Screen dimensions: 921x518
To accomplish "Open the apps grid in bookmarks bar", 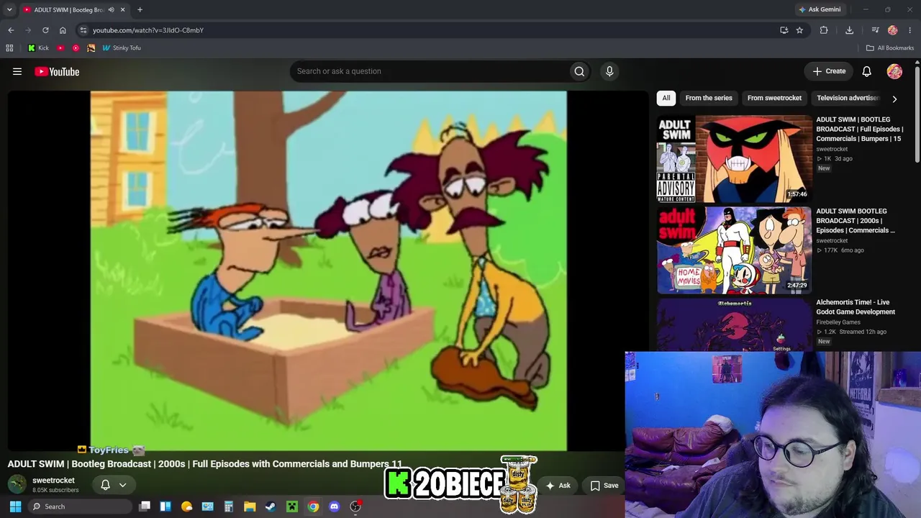I will (x=9, y=48).
